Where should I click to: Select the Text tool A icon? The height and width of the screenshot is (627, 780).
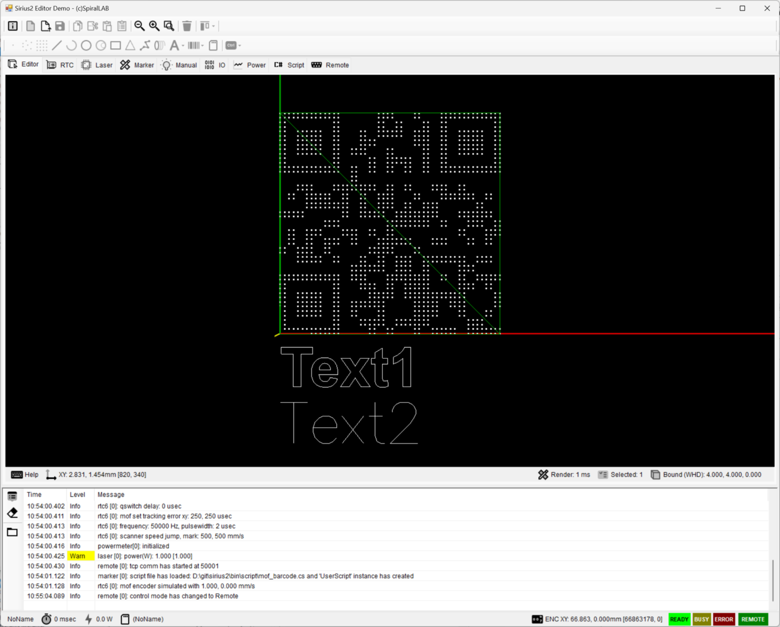(174, 45)
